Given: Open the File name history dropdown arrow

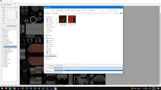Looking at the screenshot, I should tap(122, 65).
